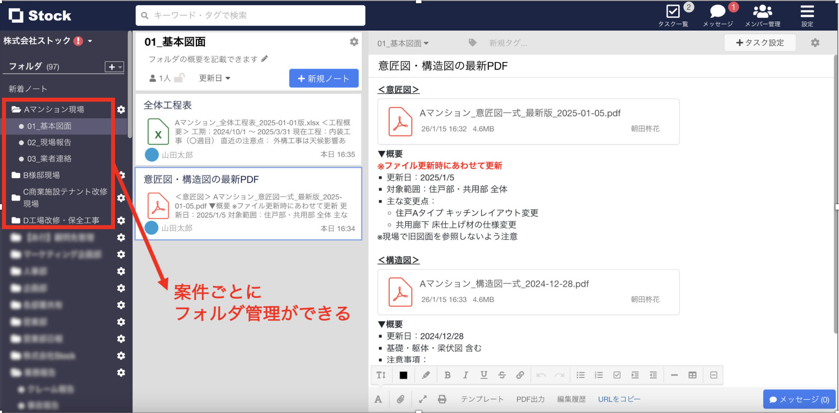The width and height of the screenshot is (839, 413).
Task: Select the print icon in bottom bar
Action: [442, 399]
